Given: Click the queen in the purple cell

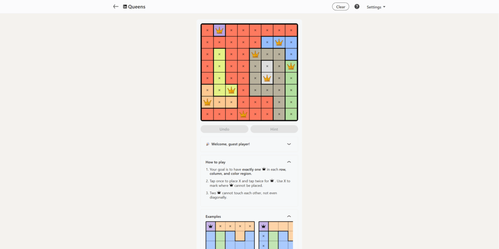Looking at the screenshot, I should click(219, 30).
